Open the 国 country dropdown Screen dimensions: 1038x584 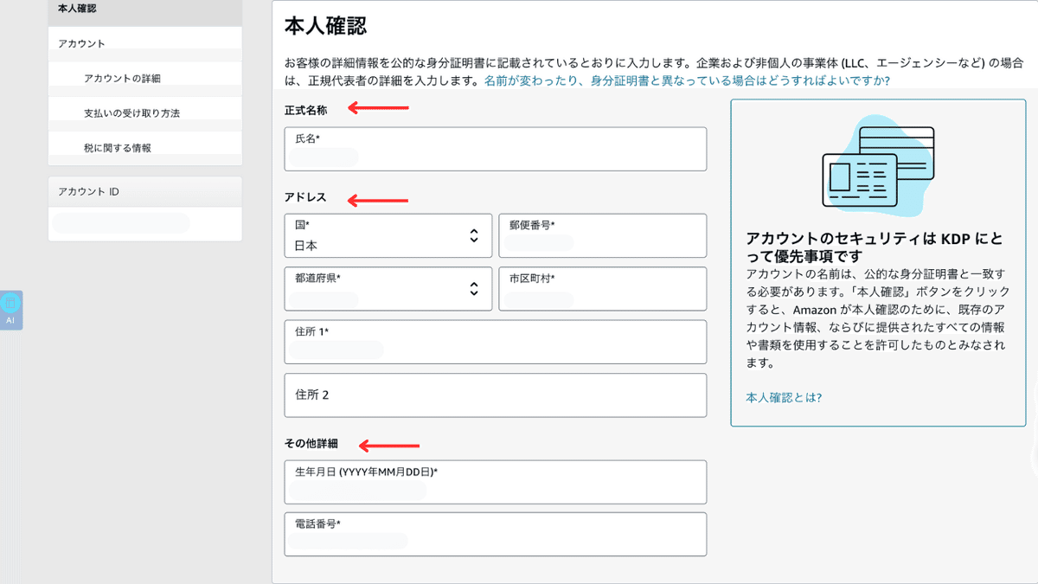[388, 235]
